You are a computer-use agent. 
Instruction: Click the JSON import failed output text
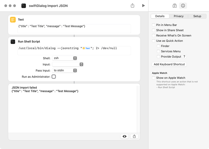click(24, 88)
